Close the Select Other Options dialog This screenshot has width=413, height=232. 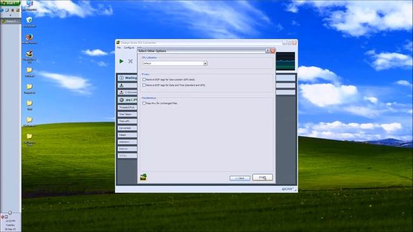tap(272, 51)
